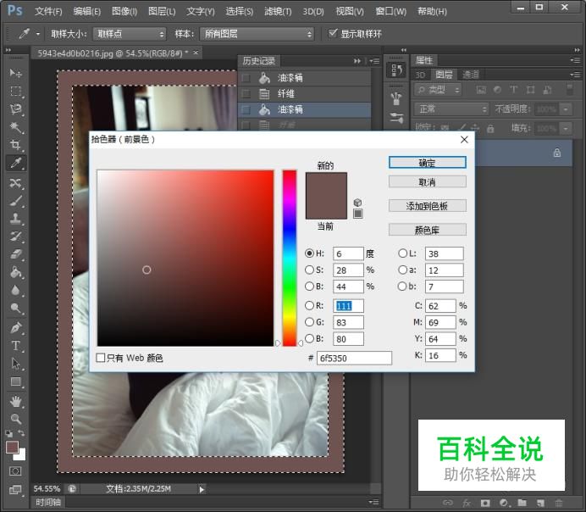Screen dimensions: 586x512
Task: Open the 取样大小 dropdown
Action: [130, 34]
